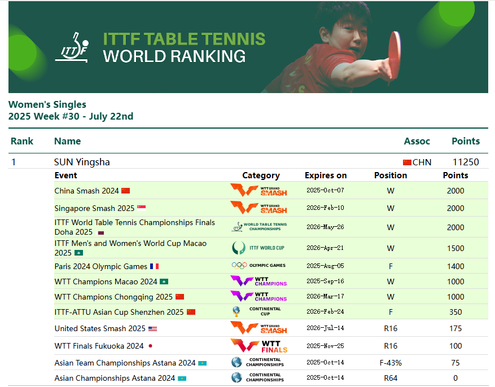Click the Category sub-table header

click(x=261, y=175)
